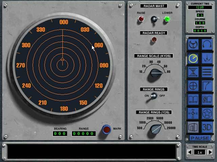Open the helm steering wheel station
The height and width of the screenshot is (162, 217).
click(x=193, y=45)
